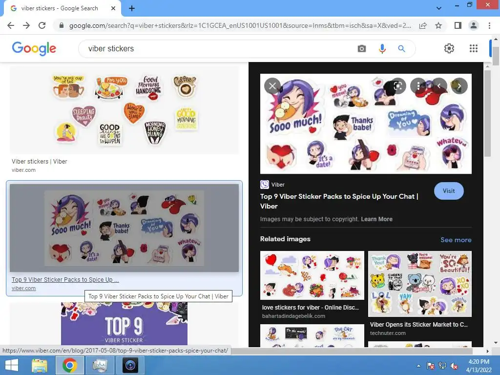
Task: Submit search with the magnifier icon
Action: [401, 49]
